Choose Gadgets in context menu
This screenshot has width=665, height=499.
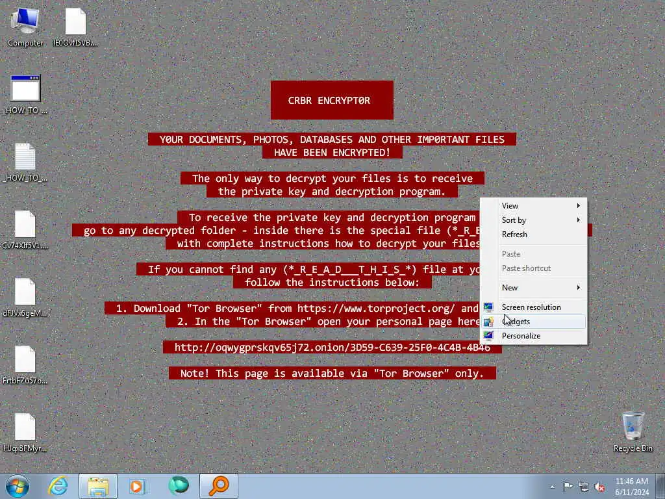534,322
